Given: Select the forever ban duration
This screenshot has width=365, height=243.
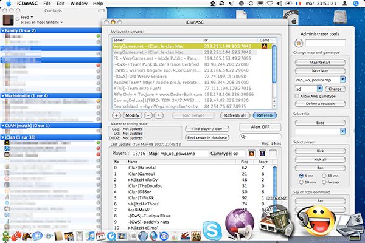Looking at the screenshot, I should (x=324, y=182).
